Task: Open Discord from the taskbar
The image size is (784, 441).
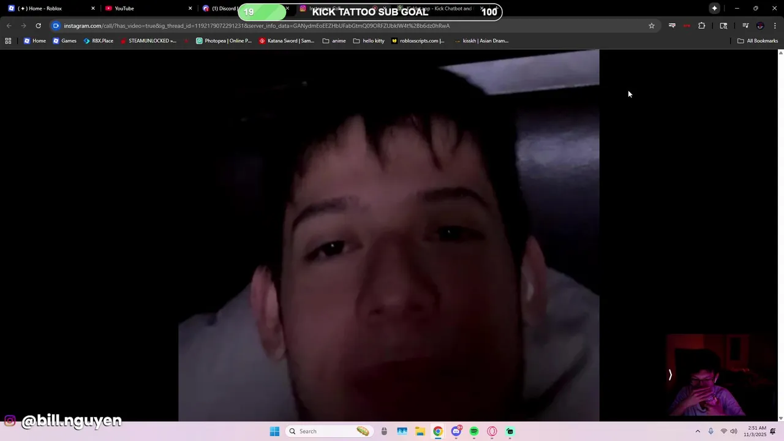Action: pyautogui.click(x=456, y=431)
